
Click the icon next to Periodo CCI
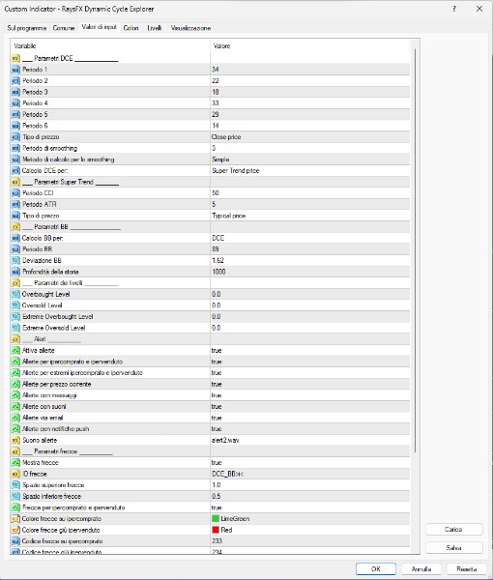[15, 193]
